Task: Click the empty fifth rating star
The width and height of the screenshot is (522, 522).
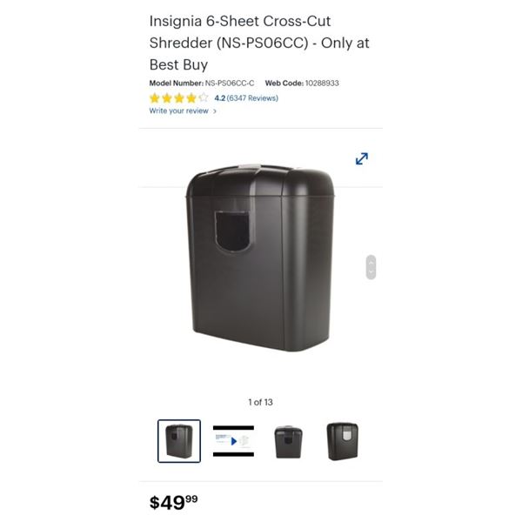Action: [x=204, y=97]
